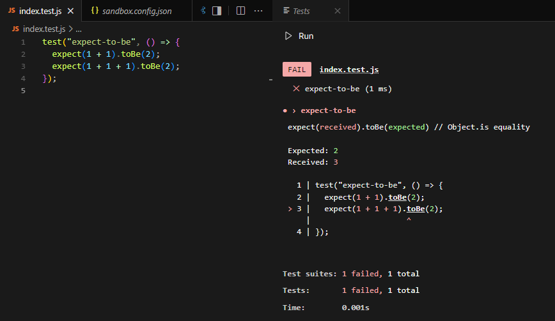Image resolution: width=555 pixels, height=321 pixels.
Task: Click the red X failed test icon
Action: click(296, 89)
